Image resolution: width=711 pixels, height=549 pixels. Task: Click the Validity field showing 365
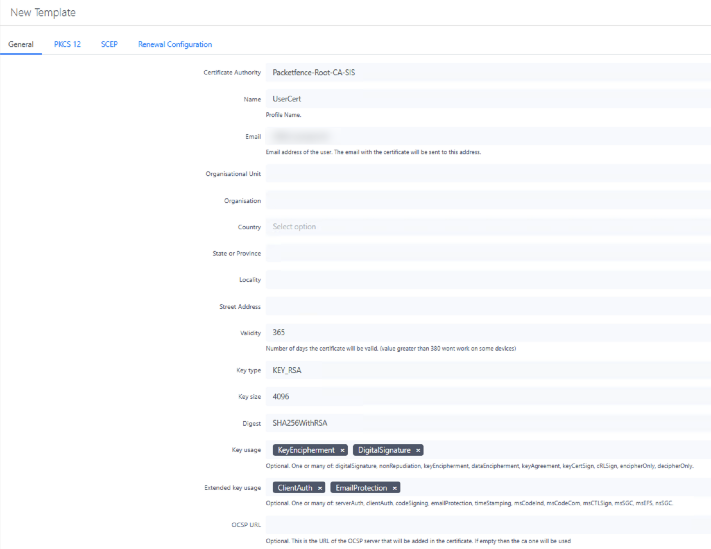488,333
